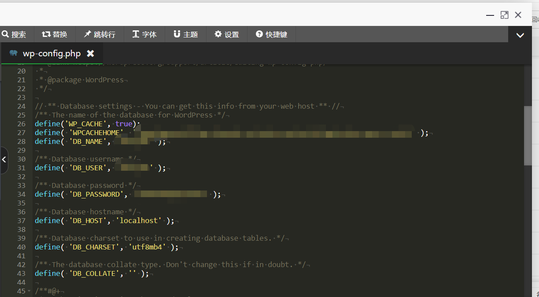Click the shortcuts question mark icon
This screenshot has height=297, width=539.
(x=259, y=34)
